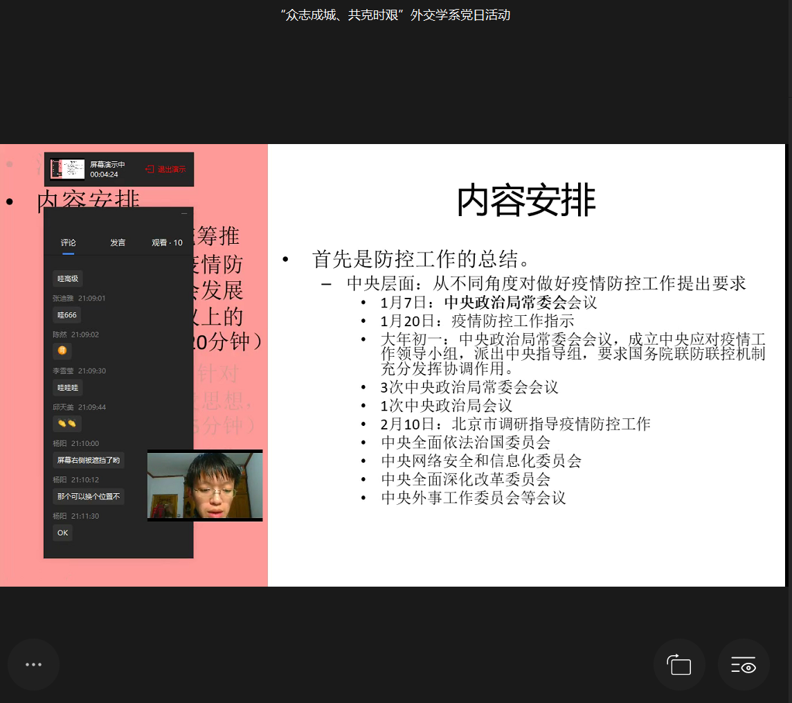Screen dimensions: 792x703
Task: Open the 观看 · 10 viewers tab
Action: click(x=167, y=242)
